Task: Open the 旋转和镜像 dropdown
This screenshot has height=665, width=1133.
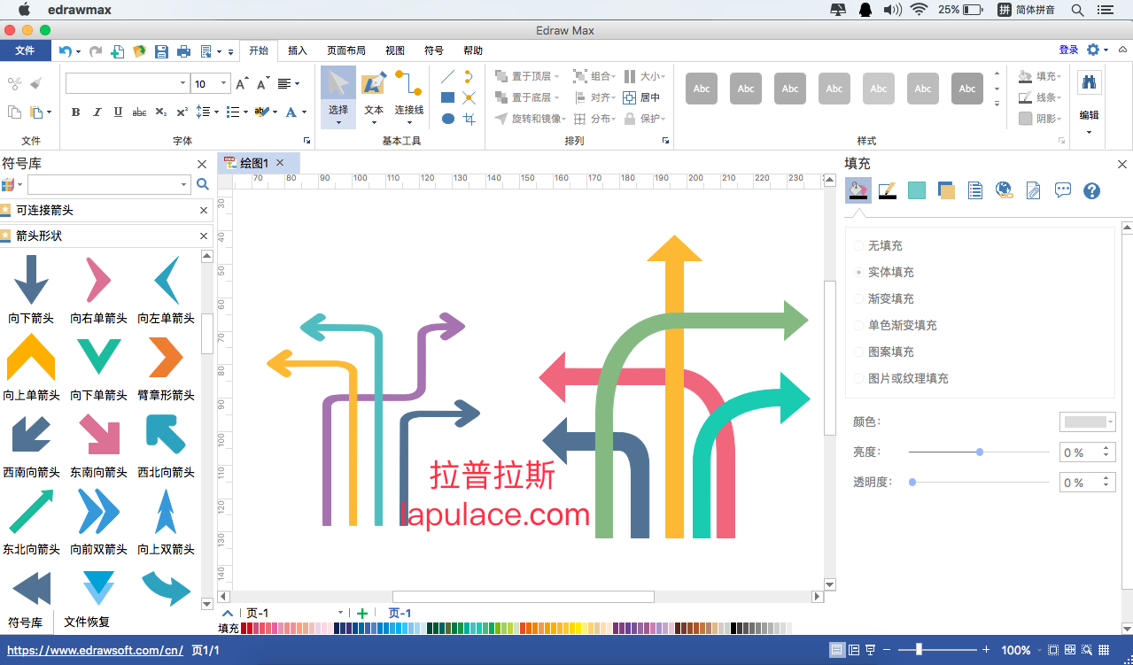Action: pyautogui.click(x=531, y=119)
